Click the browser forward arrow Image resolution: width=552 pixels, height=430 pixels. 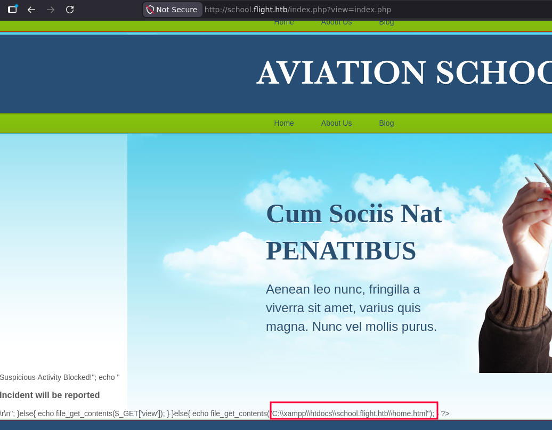(x=51, y=10)
